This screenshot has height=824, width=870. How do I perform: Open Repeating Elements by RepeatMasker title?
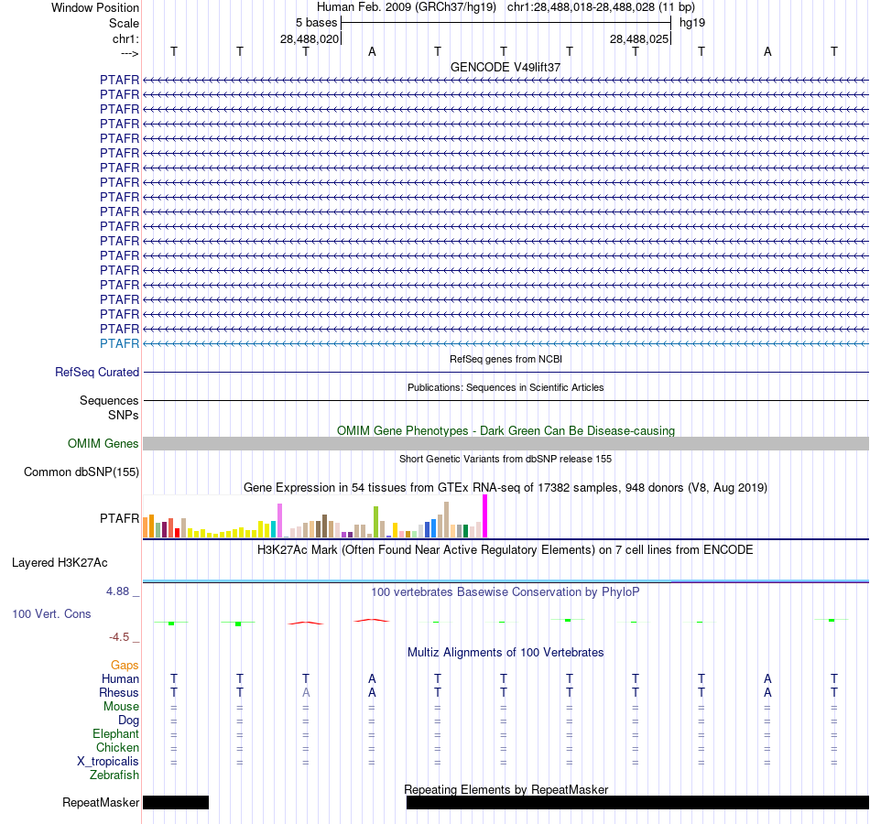point(506,789)
